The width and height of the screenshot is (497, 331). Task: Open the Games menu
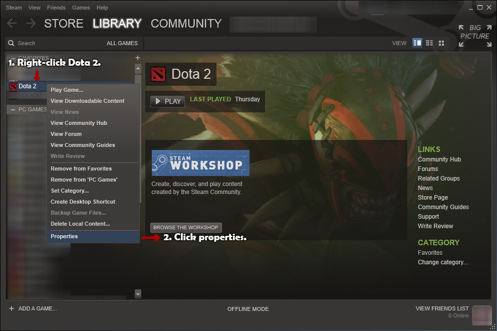click(81, 8)
